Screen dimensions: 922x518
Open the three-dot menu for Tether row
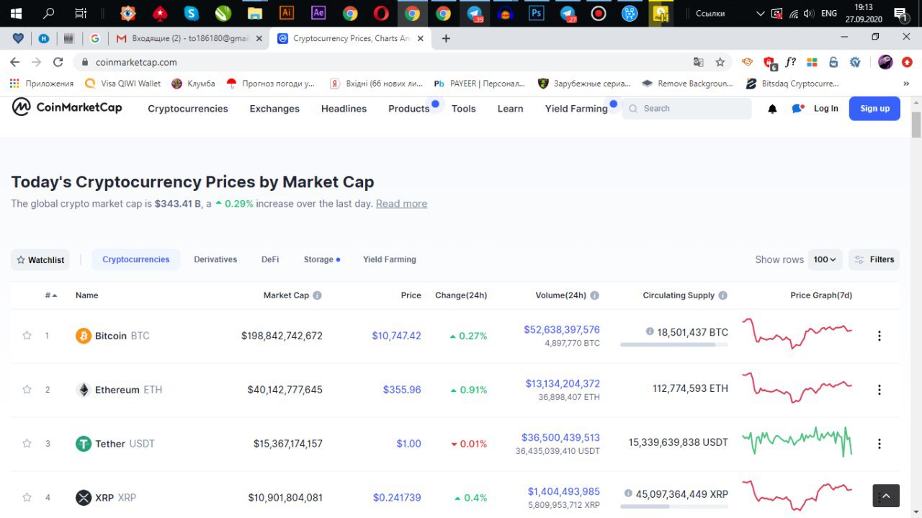(x=879, y=444)
